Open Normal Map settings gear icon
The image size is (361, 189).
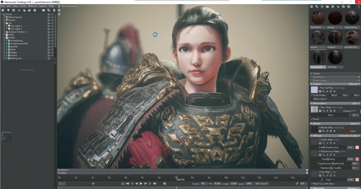(x=320, y=92)
